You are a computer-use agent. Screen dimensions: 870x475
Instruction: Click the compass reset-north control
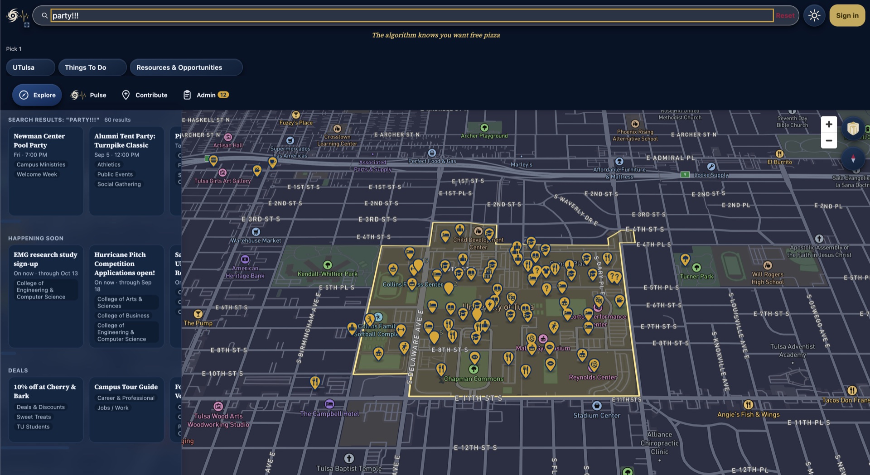(853, 159)
